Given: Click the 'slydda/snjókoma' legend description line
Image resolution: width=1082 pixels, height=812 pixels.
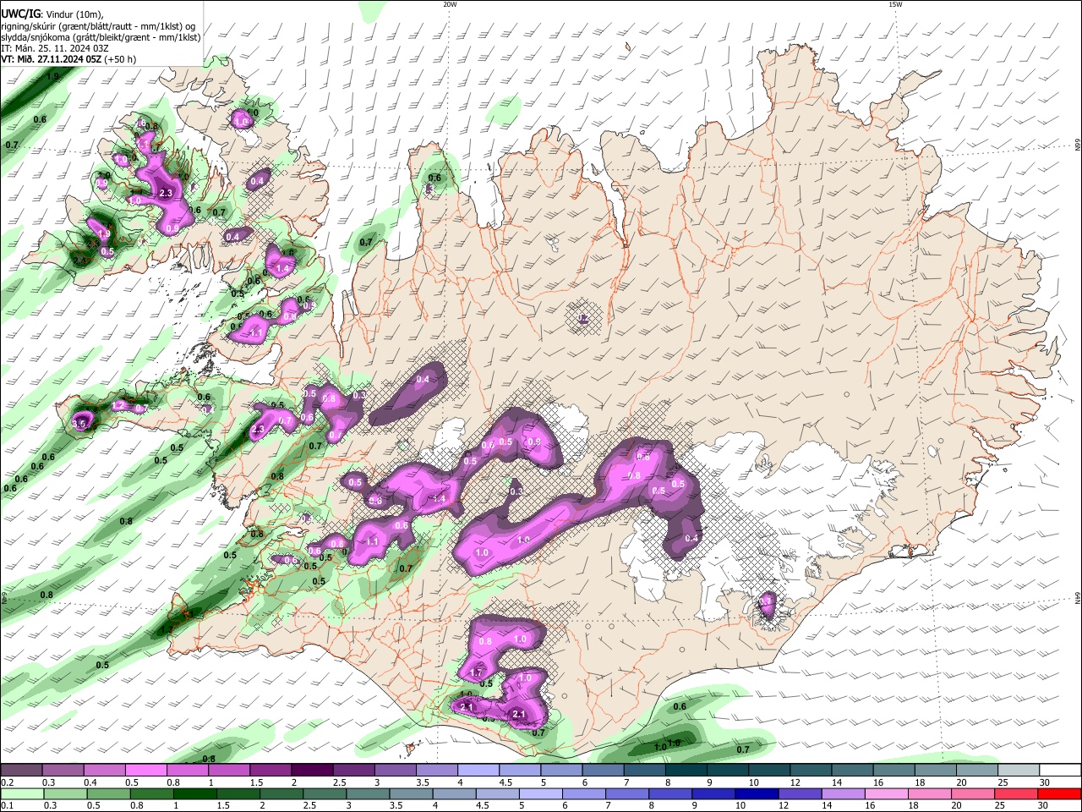Looking at the screenshot, I should click(101, 37).
